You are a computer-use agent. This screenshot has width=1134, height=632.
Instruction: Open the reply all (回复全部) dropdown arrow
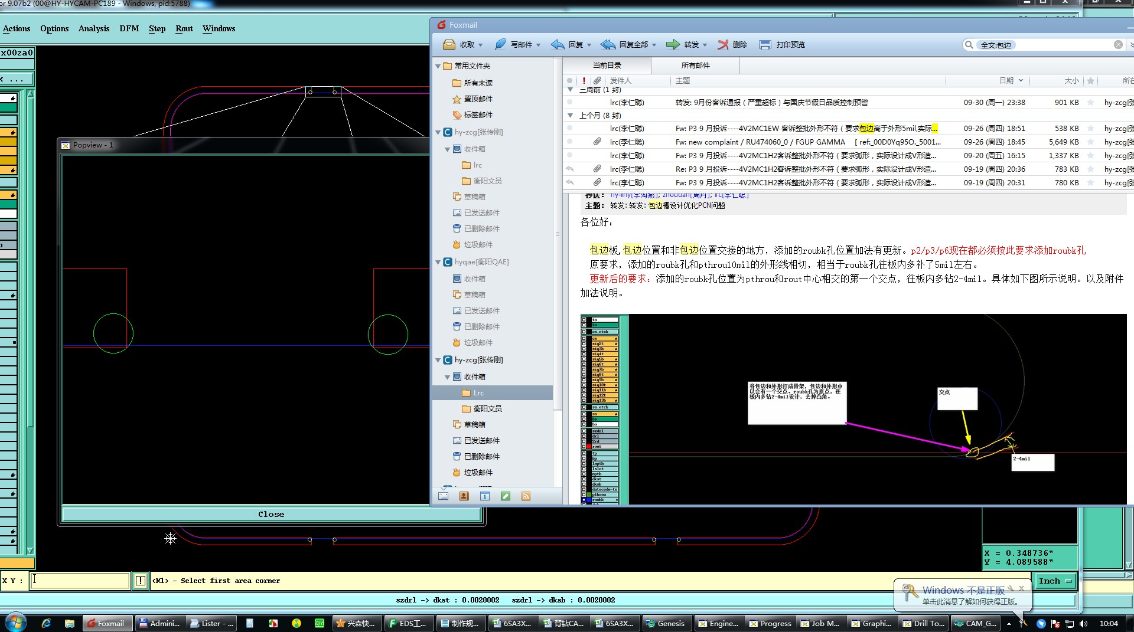[654, 45]
